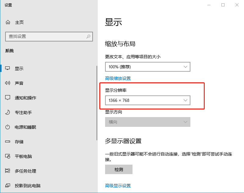Open the 显示方向 orientation dropdown

pyautogui.click(x=147, y=122)
